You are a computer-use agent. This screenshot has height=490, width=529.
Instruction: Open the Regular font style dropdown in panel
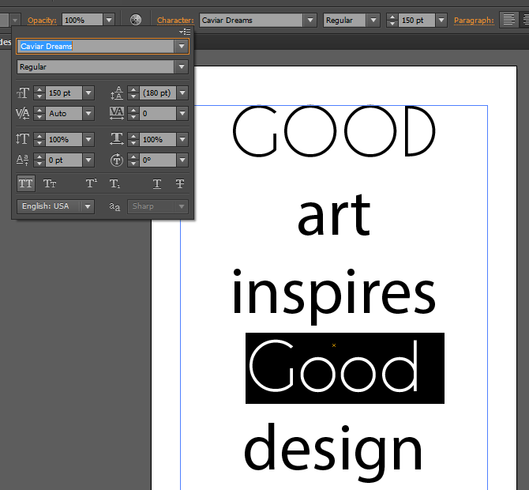click(182, 67)
